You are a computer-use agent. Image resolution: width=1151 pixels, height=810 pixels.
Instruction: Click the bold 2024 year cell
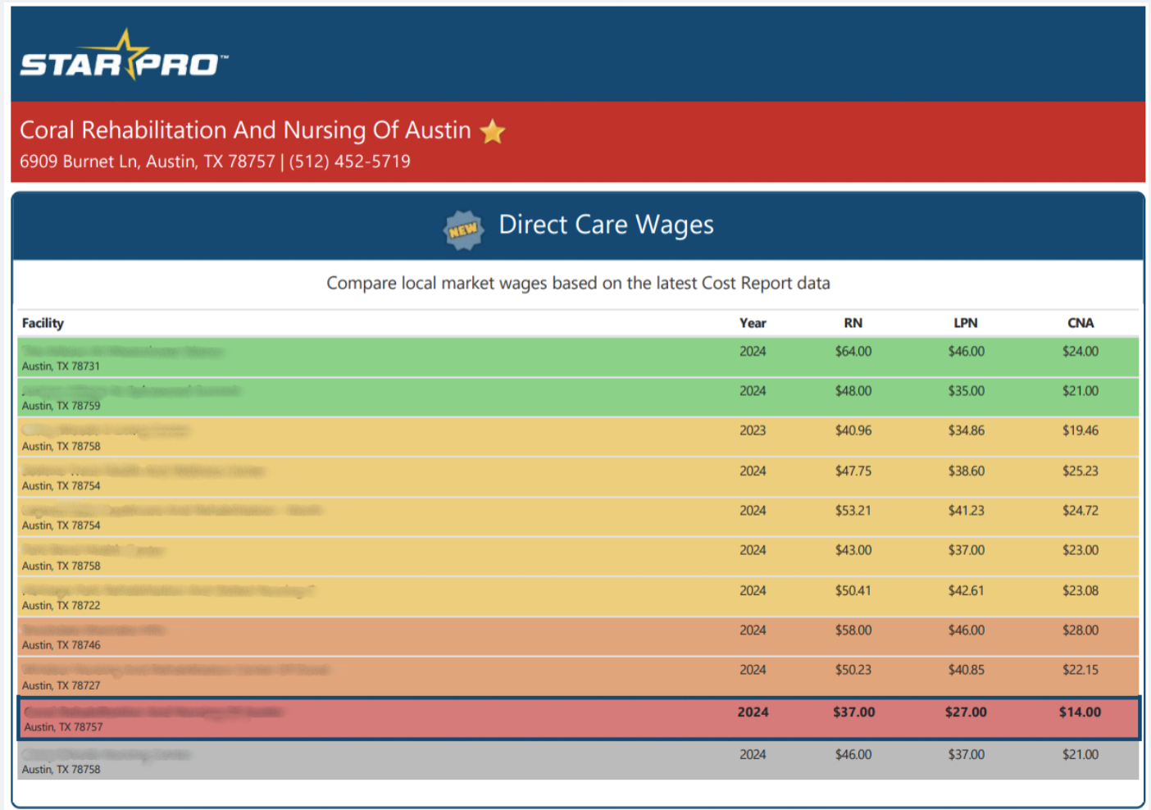point(753,712)
